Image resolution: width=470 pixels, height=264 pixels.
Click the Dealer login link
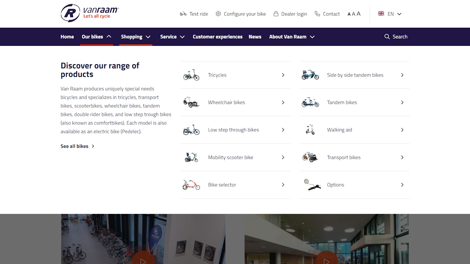click(294, 14)
